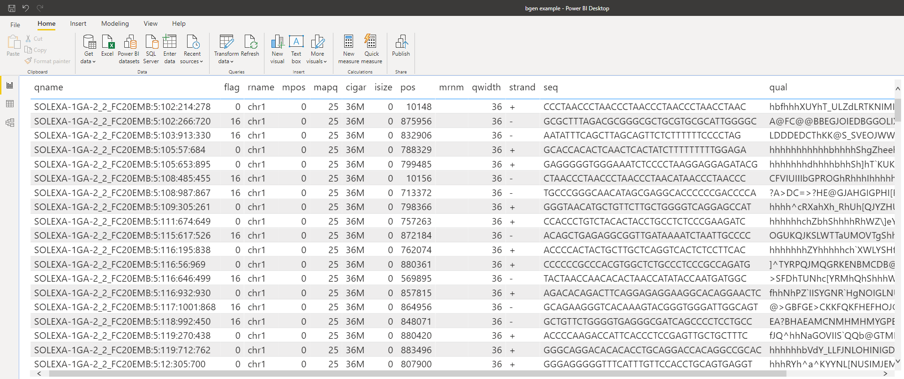Open the View ribbon tab
Viewport: 904px width, 379px height.
[x=151, y=23]
